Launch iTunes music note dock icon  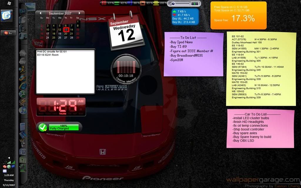23,110
